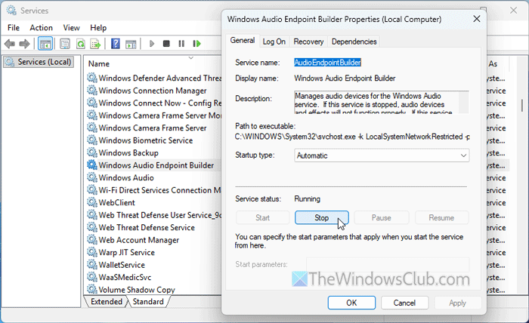This screenshot has height=323, width=529.
Task: Open the Help menu
Action: (98, 28)
